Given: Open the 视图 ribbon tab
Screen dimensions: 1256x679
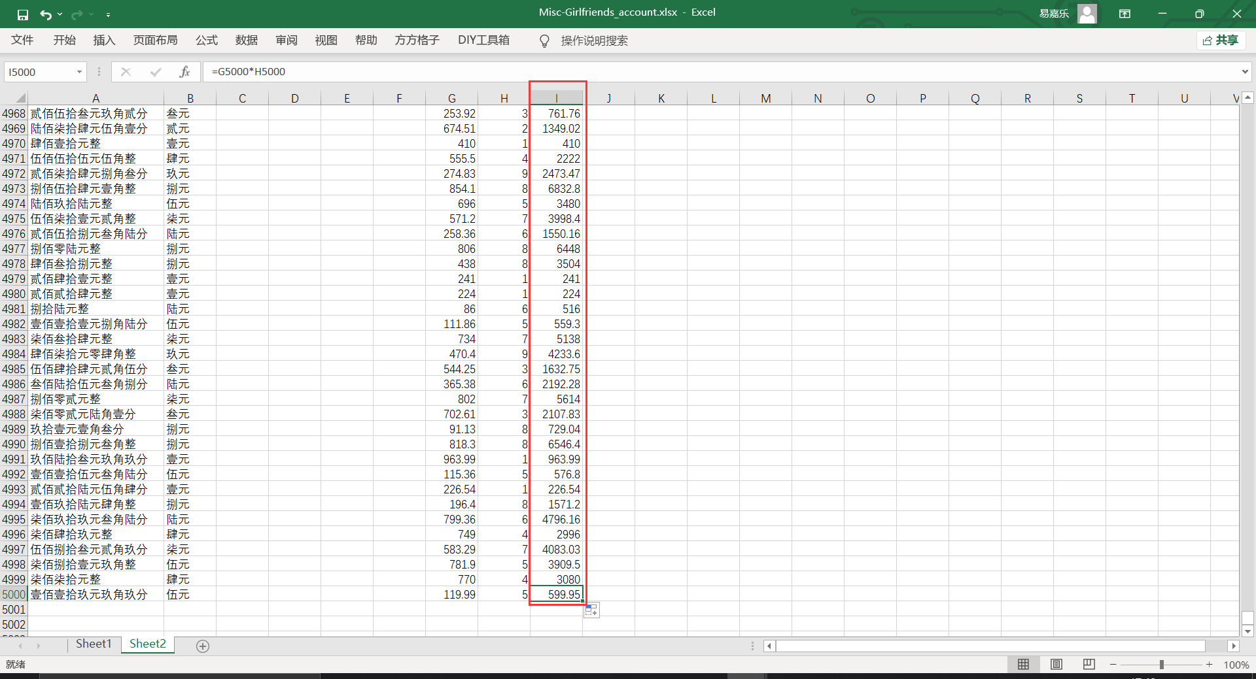Looking at the screenshot, I should coord(326,41).
